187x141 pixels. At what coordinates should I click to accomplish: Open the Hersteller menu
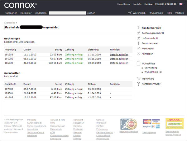point(26,13)
